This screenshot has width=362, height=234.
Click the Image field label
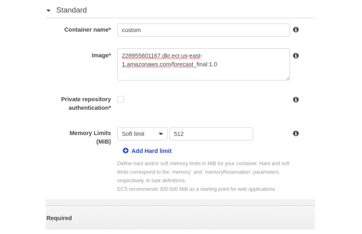pos(101,56)
